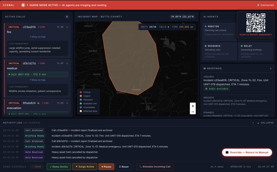Click the transcript 'Wildfire smoke inhalation, patient unresponsive'
Viewport: 277px width, 172px height.
pyautogui.click(x=35, y=91)
